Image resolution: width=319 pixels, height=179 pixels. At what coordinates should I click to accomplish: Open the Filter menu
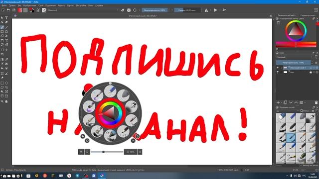(x=61, y=5)
